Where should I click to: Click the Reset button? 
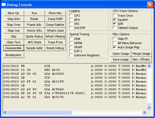(35, 19)
